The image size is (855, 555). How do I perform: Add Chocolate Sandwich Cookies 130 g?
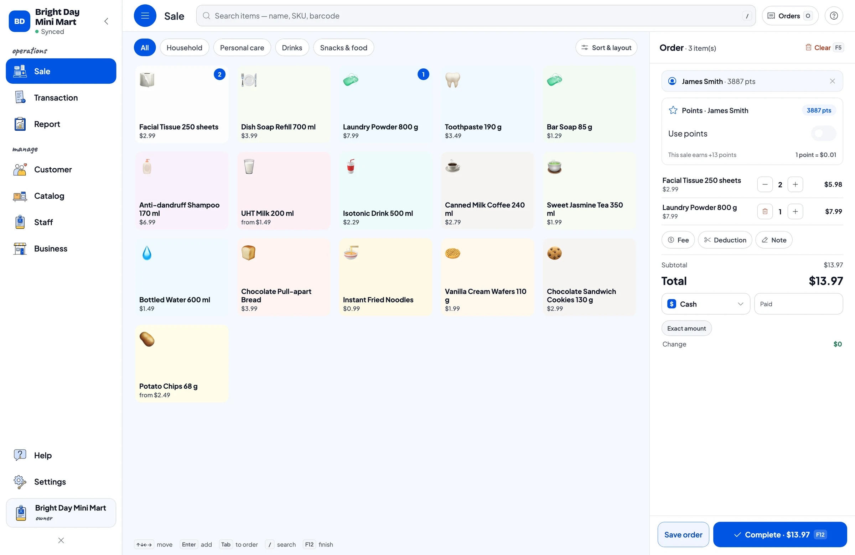tap(589, 277)
